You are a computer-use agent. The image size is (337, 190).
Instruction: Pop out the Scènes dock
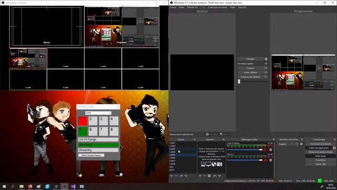pos(195,139)
